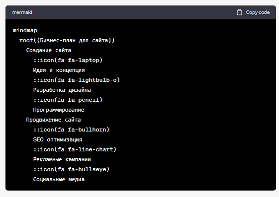Click the Рекламные кампании line
Viewport: 279px width, 197px height.
(x=62, y=160)
